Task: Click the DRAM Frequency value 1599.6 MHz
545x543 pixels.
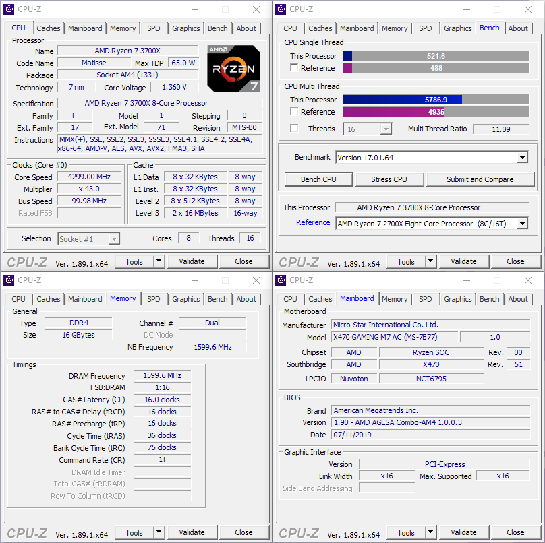Action: [163, 375]
